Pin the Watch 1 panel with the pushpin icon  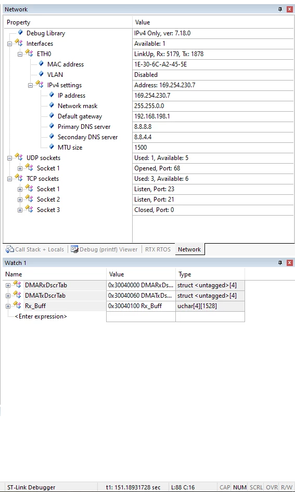tap(280, 263)
